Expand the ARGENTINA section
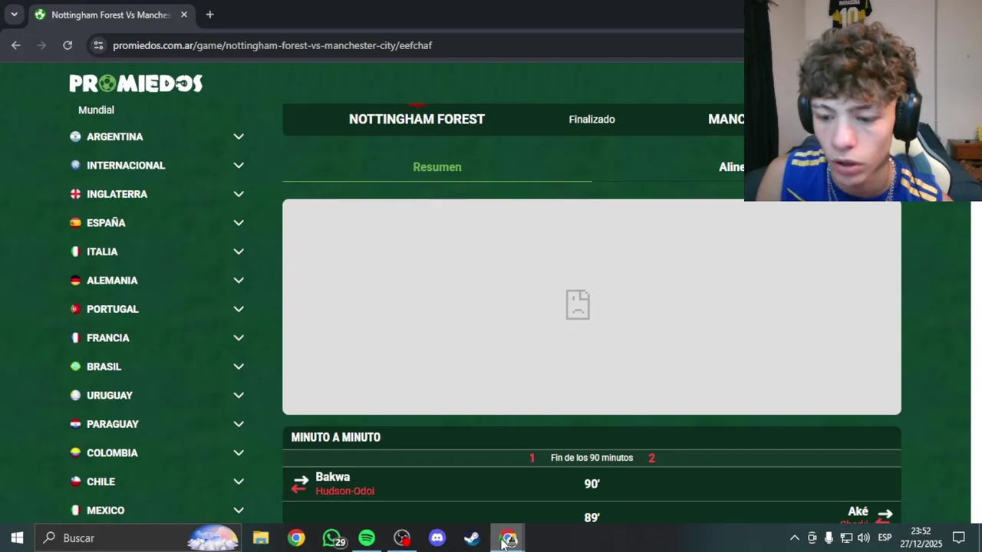 coord(239,136)
